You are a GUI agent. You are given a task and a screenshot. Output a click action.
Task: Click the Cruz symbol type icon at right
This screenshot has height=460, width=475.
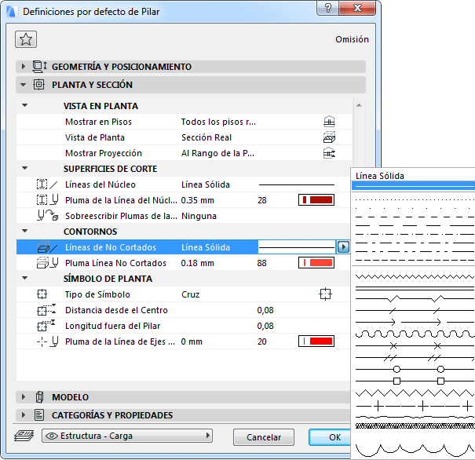(x=326, y=294)
